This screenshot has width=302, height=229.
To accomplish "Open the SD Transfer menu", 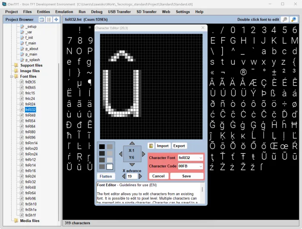I will (x=146, y=12).
